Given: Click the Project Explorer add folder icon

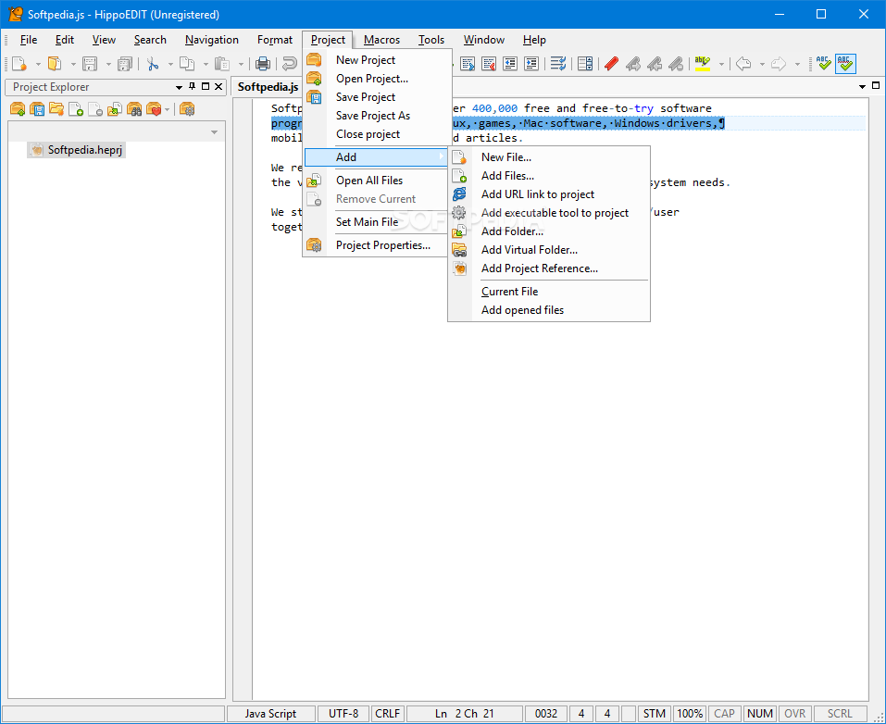Looking at the screenshot, I should point(115,109).
